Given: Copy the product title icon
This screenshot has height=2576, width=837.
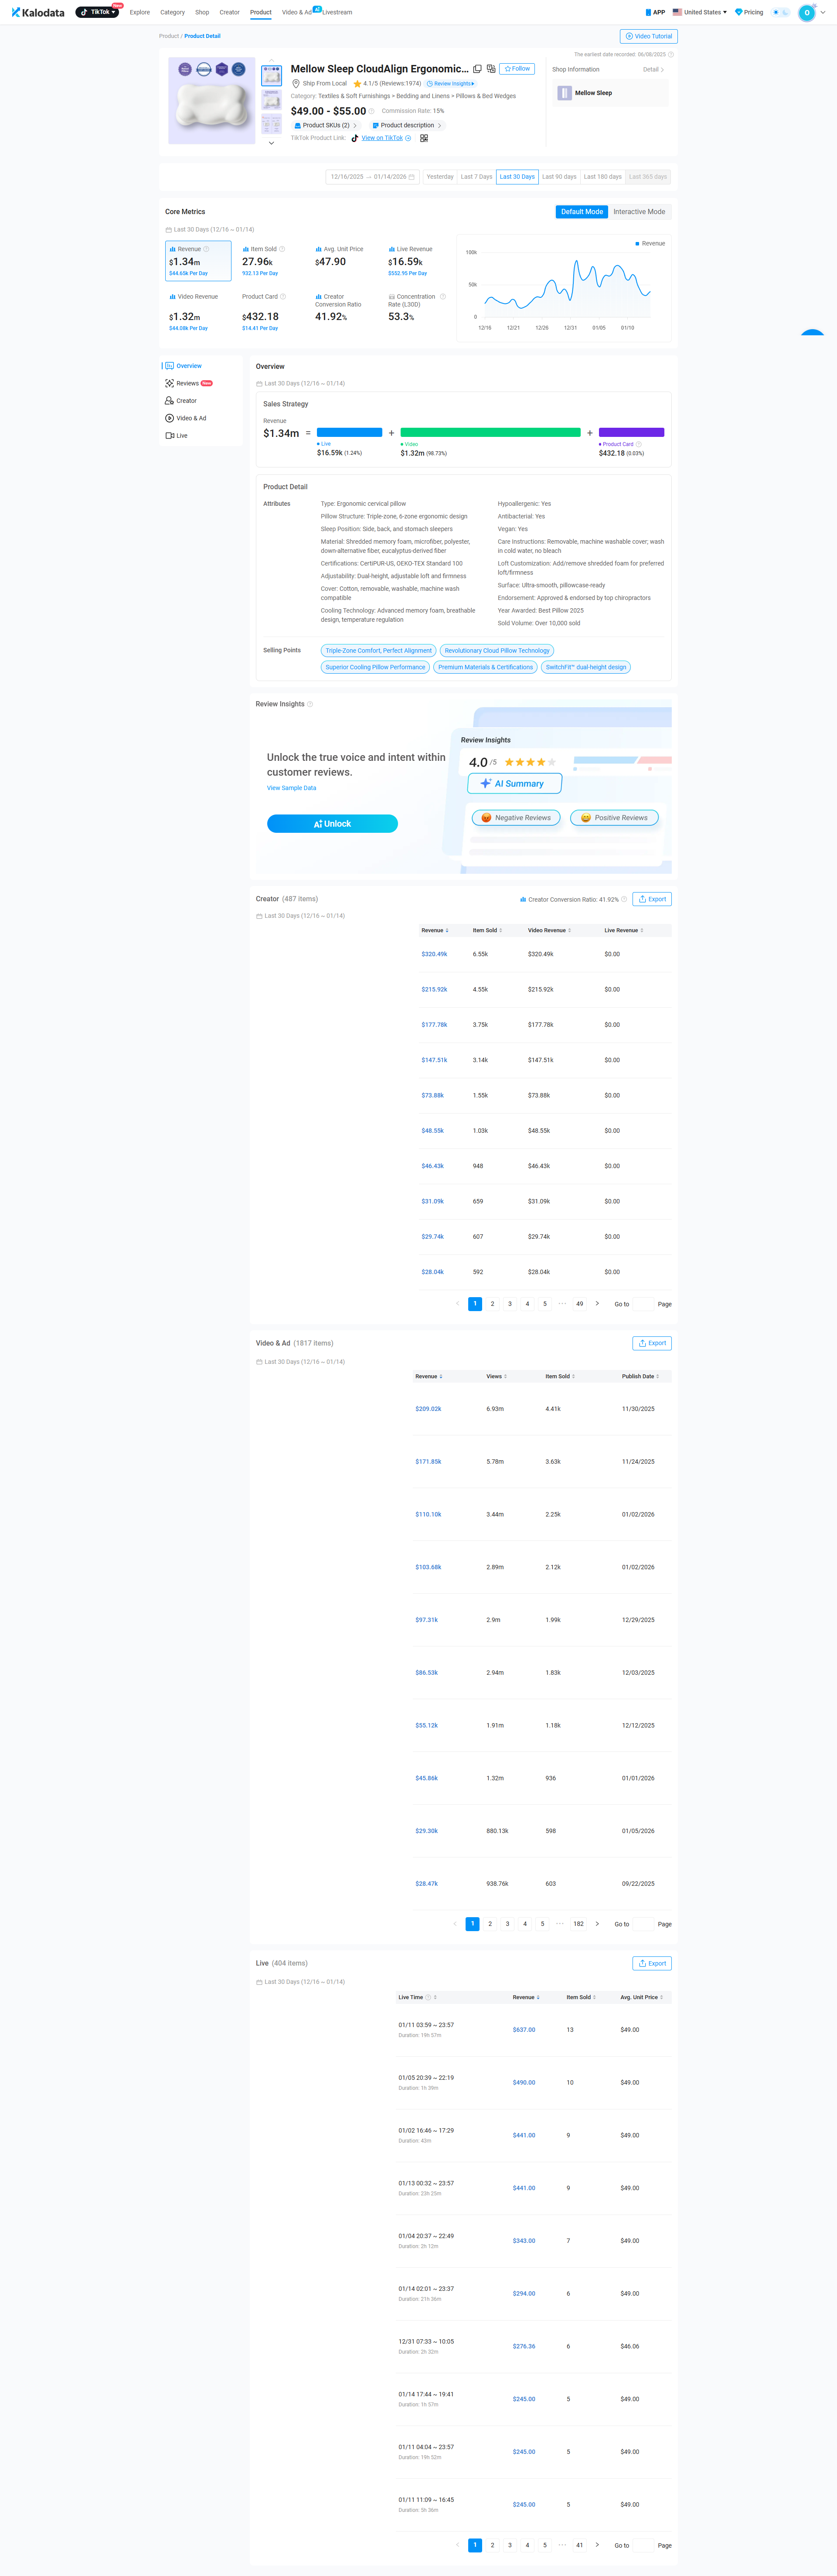Looking at the screenshot, I should pos(477,69).
